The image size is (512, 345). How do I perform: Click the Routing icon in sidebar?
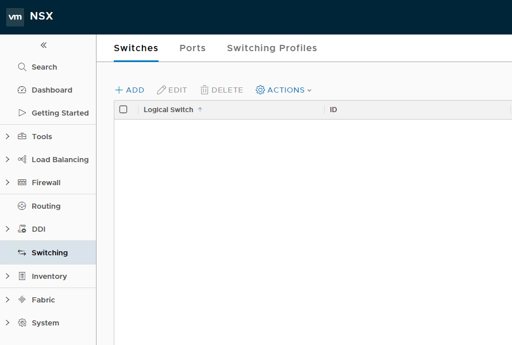22,206
